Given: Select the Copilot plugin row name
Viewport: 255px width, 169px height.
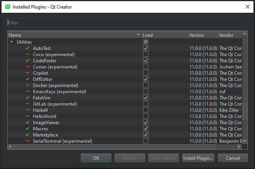Looking at the screenshot, I should click(x=40, y=73).
